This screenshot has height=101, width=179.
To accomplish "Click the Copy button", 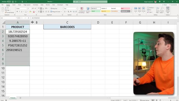I will (x=7, y=10).
